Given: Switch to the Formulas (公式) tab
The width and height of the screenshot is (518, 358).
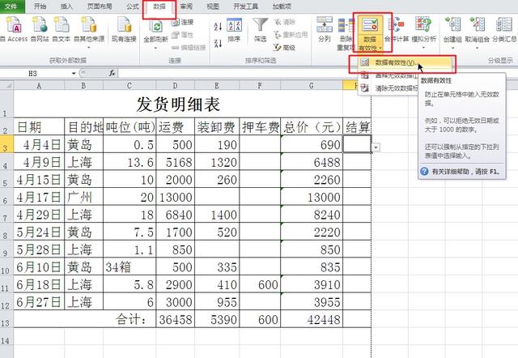Looking at the screenshot, I should tap(133, 6).
